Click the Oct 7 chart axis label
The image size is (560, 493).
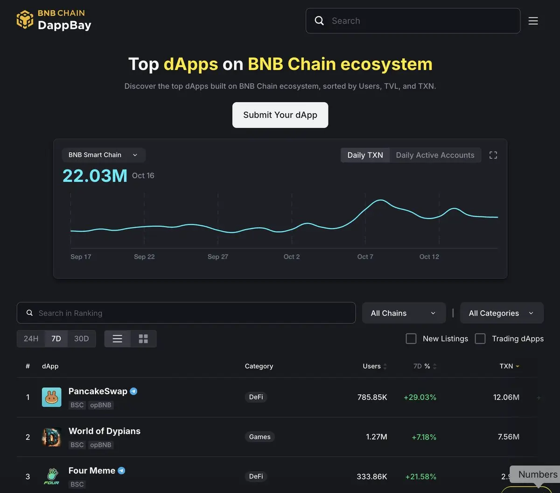coord(365,257)
